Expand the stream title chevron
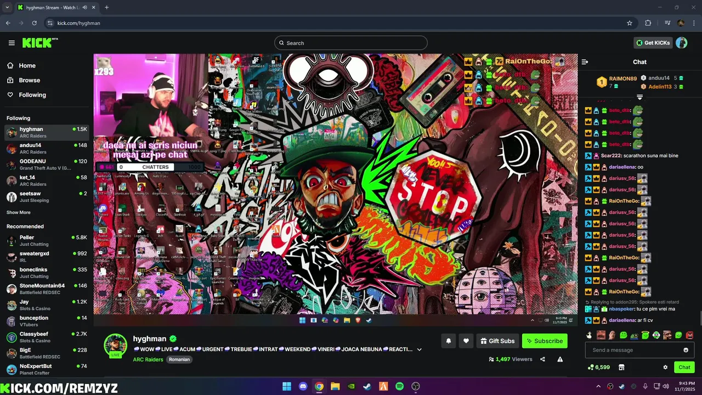 (420, 349)
